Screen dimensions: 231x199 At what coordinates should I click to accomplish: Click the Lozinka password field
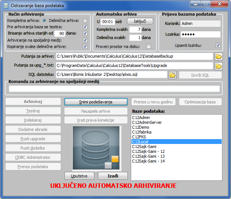pos(200,35)
